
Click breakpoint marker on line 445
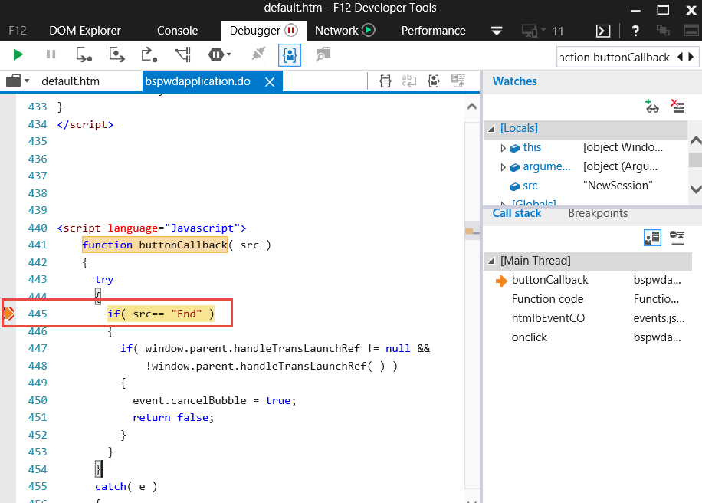point(8,314)
